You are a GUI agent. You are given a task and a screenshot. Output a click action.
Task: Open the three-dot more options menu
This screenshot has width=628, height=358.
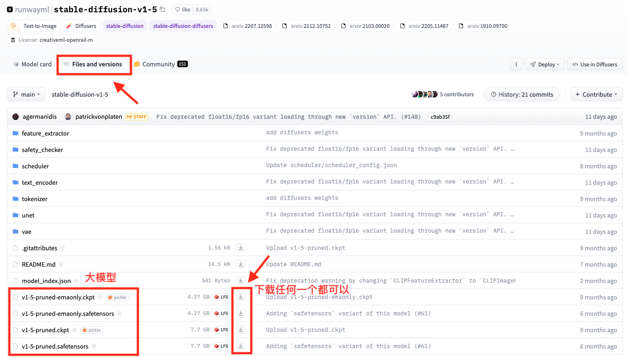click(x=516, y=64)
